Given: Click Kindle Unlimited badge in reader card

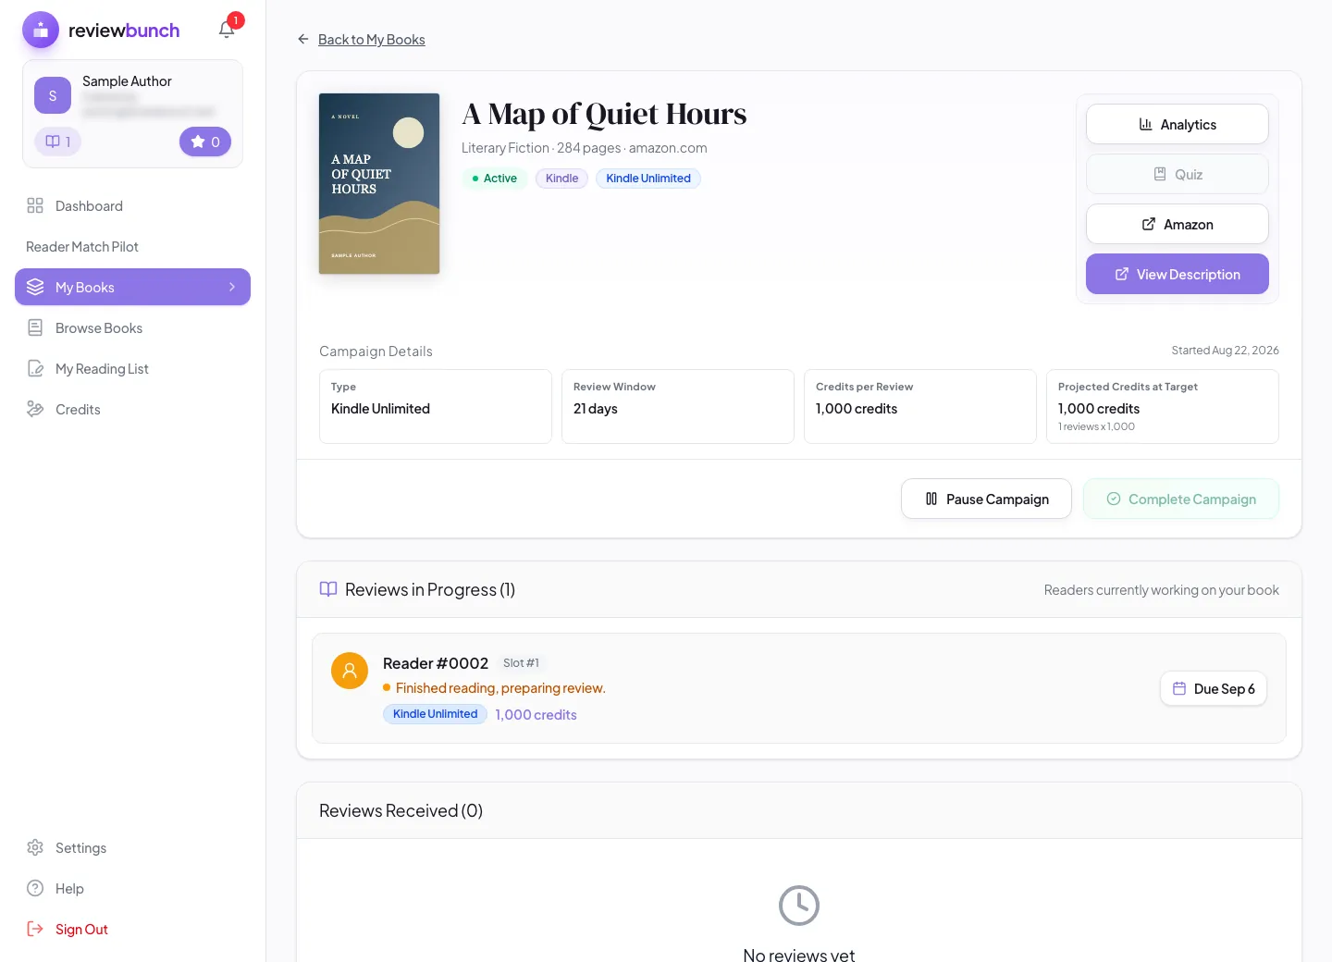Looking at the screenshot, I should 435,714.
